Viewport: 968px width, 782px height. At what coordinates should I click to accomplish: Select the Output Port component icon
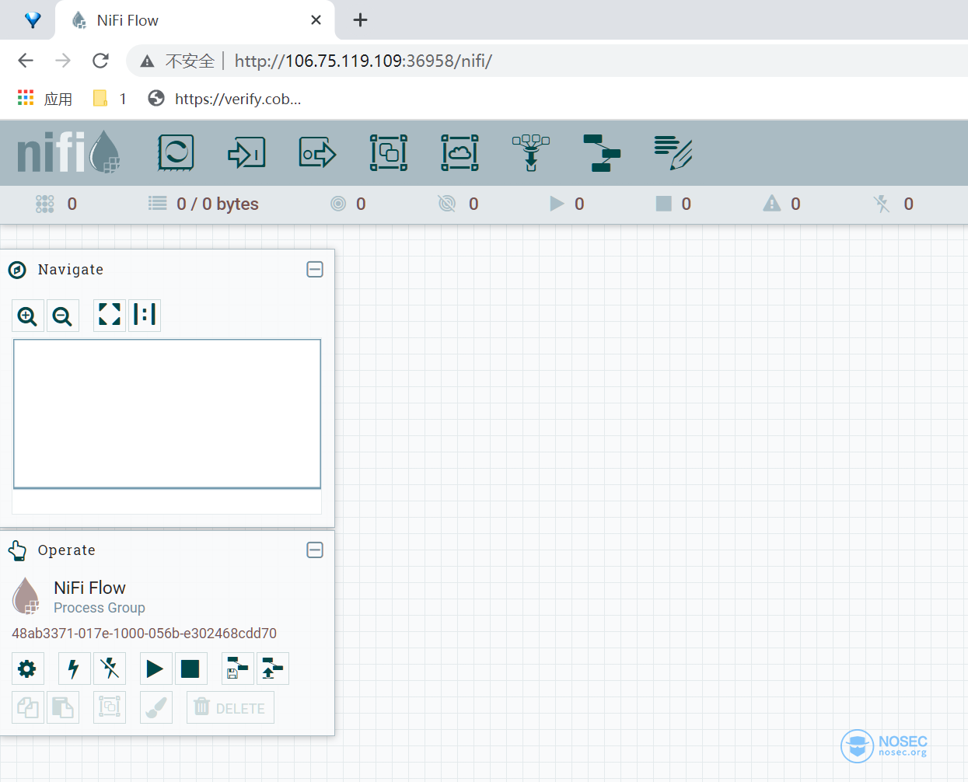click(x=317, y=152)
